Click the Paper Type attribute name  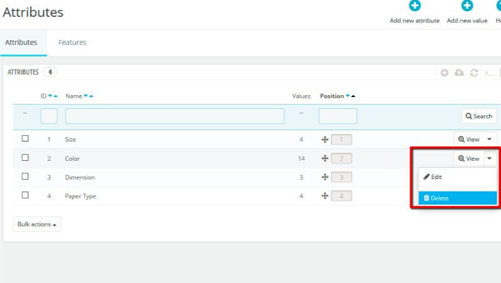(x=81, y=196)
